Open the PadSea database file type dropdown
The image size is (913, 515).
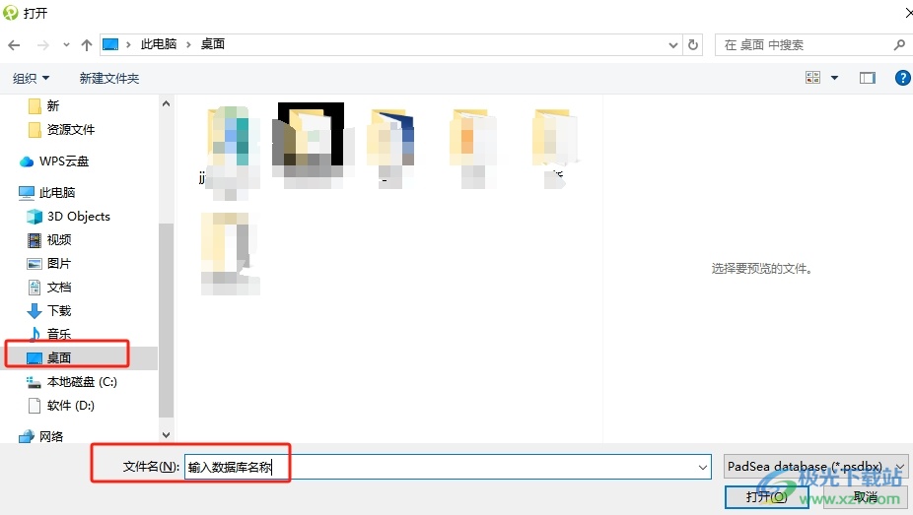[x=815, y=466]
